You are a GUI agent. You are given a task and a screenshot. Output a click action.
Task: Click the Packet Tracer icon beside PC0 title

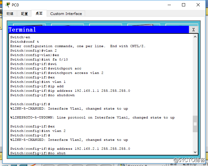point(8,5)
